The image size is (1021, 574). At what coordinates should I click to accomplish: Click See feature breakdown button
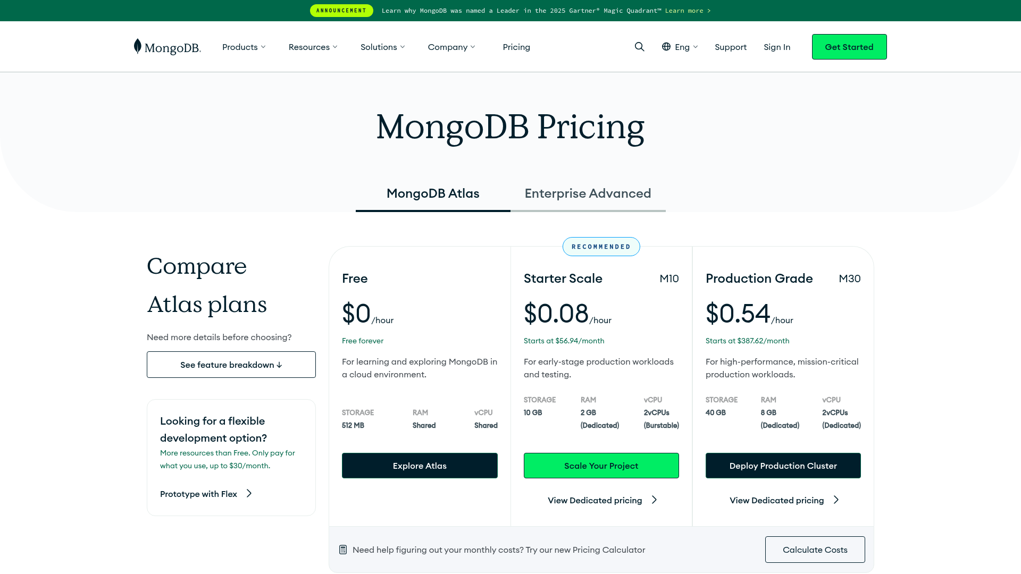click(231, 365)
